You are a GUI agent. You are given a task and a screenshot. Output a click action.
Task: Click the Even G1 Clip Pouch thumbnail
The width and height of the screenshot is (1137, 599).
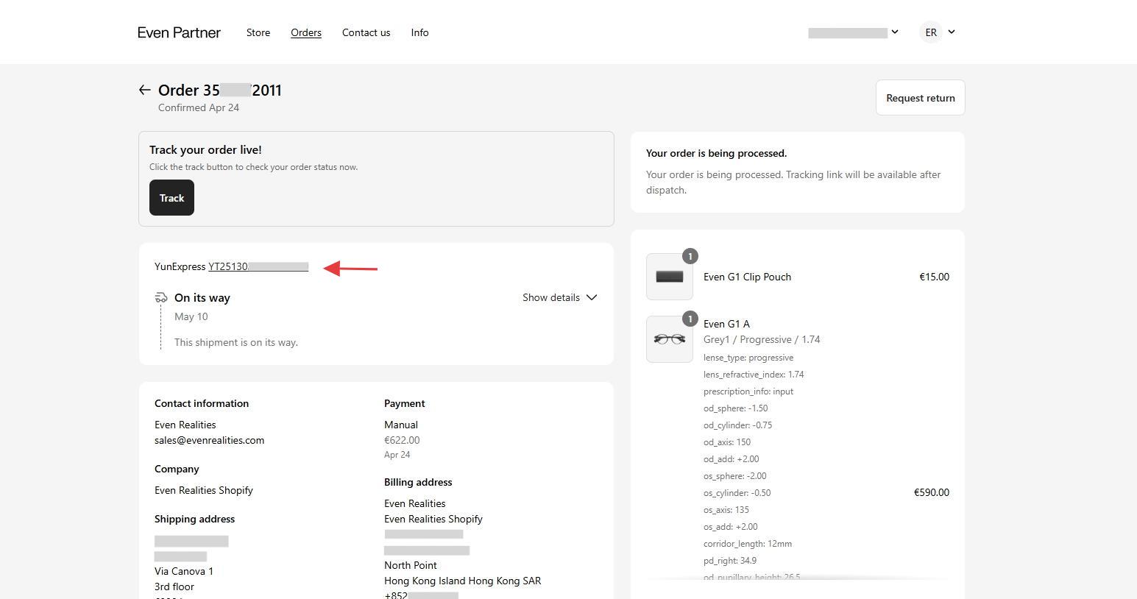[x=670, y=277]
